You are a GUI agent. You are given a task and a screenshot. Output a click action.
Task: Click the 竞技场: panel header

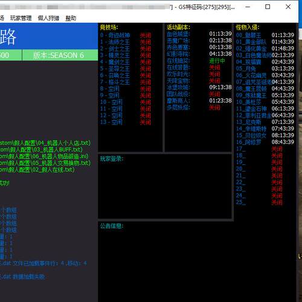click(x=109, y=27)
